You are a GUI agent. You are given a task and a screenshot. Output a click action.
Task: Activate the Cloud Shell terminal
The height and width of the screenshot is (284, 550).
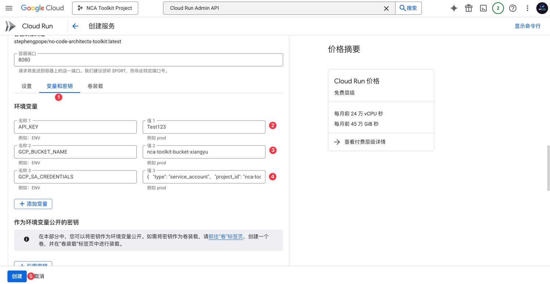coord(483,8)
